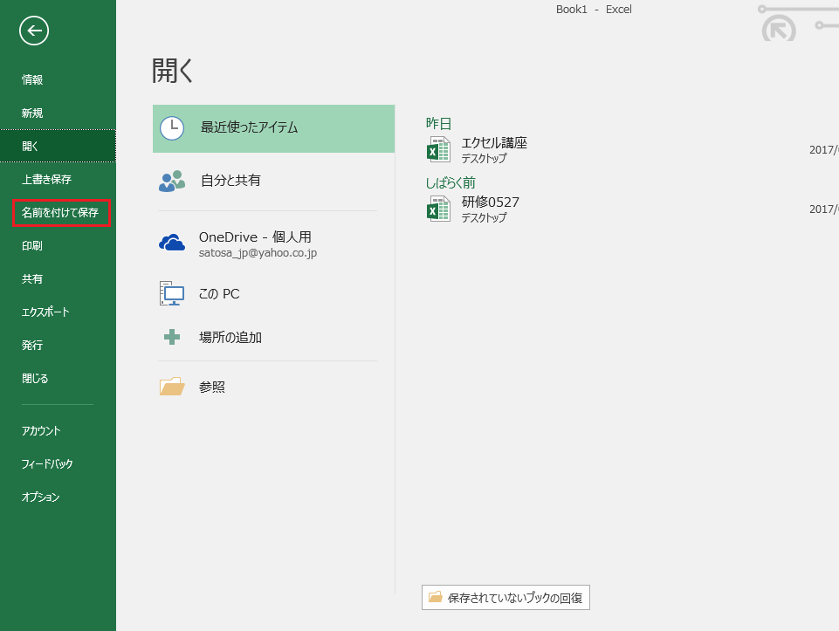
Task: Click the Excel file icon for 研修0527
Action: (x=438, y=209)
